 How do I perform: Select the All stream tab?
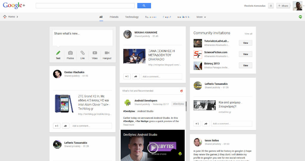(x=101, y=17)
